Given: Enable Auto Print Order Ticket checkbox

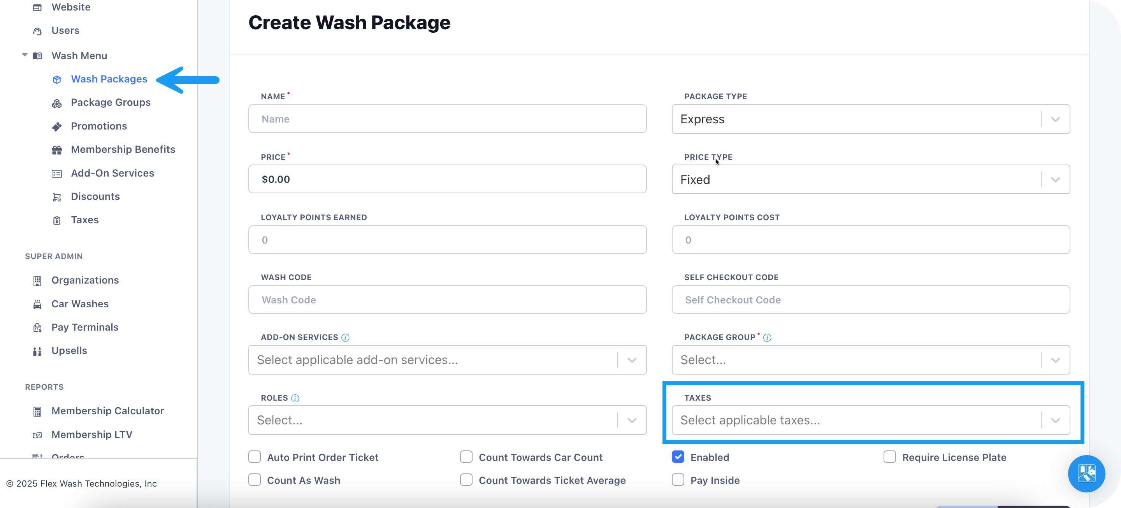Looking at the screenshot, I should click(x=255, y=457).
